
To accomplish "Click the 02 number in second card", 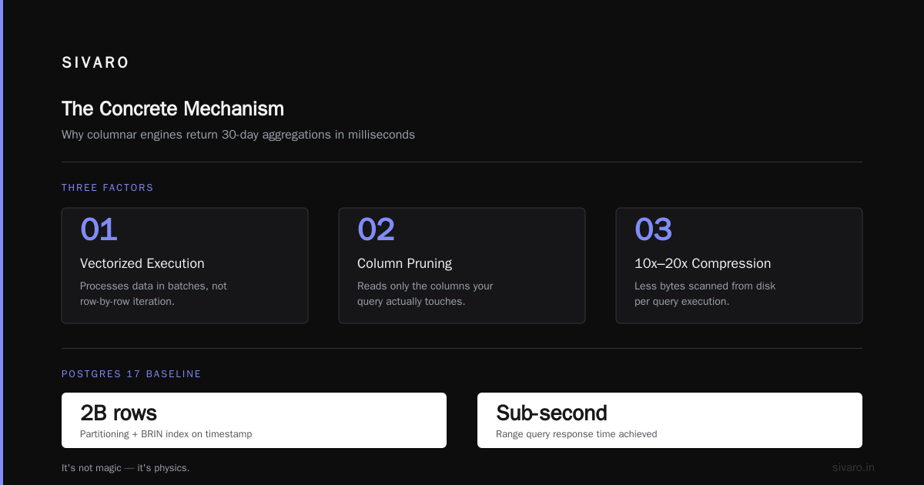I will [376, 229].
